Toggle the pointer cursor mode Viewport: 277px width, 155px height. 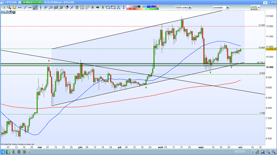point(4,7)
